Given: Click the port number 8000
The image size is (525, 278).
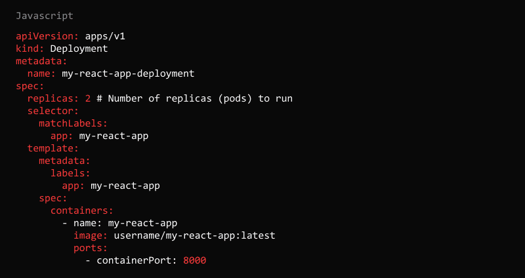Looking at the screenshot, I should 195,260.
